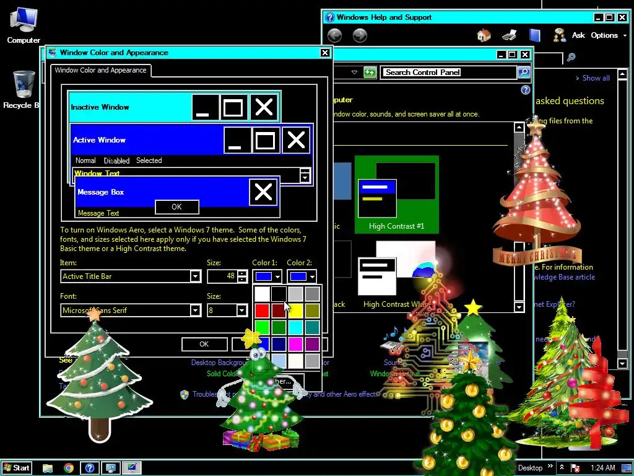
Task: Open the Computer desktop icon
Action: tap(24, 25)
